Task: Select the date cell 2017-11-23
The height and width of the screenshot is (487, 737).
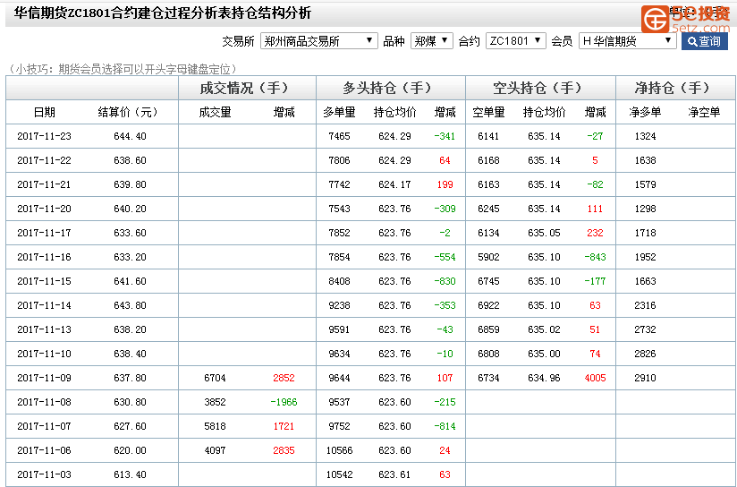Action: click(44, 136)
